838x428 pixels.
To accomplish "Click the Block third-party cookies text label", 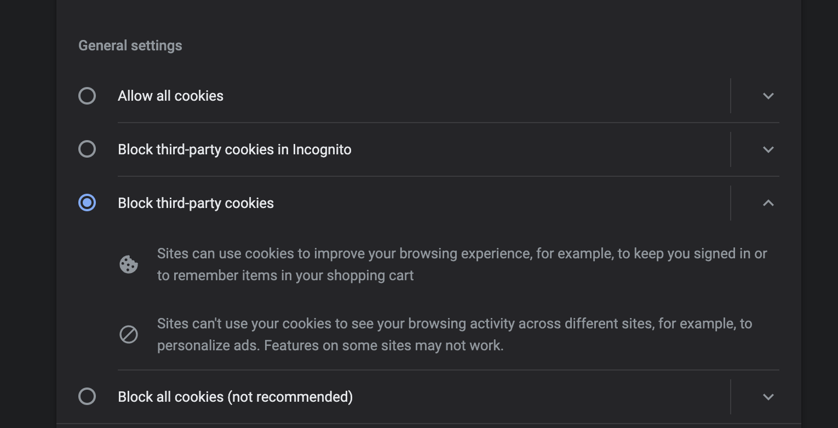I will pyautogui.click(x=196, y=203).
